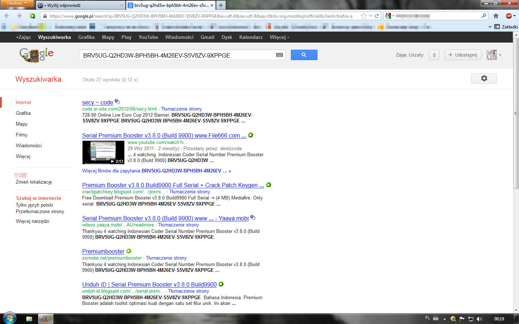Open Windows Start button
Viewport: 519px width, 324px height.
[x=10, y=319]
